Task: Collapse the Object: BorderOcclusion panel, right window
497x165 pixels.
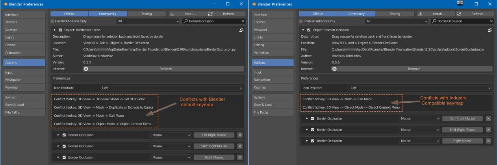Action: pyautogui.click(x=303, y=30)
